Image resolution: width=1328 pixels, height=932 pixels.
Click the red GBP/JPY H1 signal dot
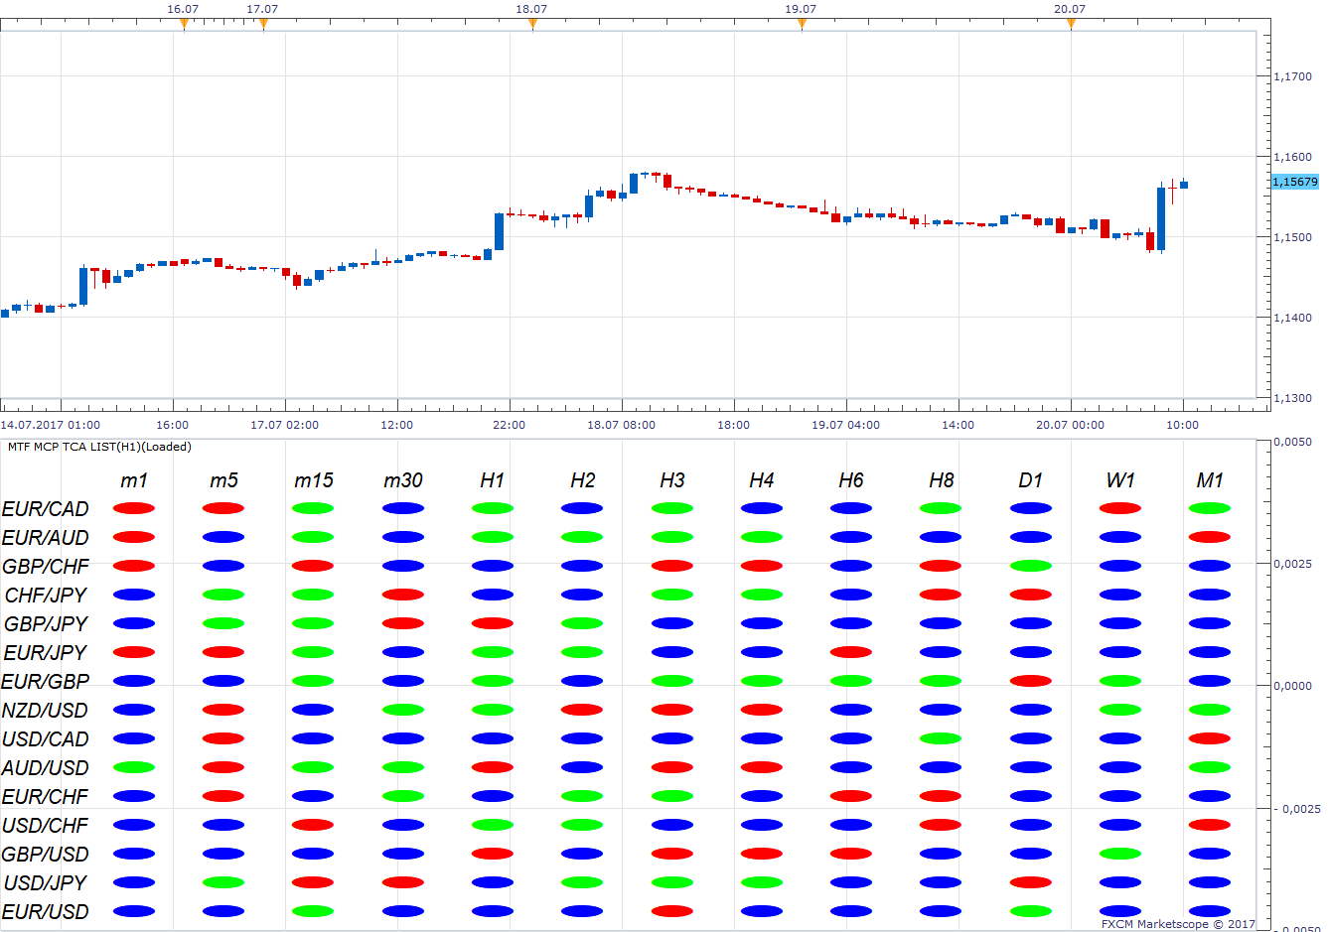(x=493, y=623)
